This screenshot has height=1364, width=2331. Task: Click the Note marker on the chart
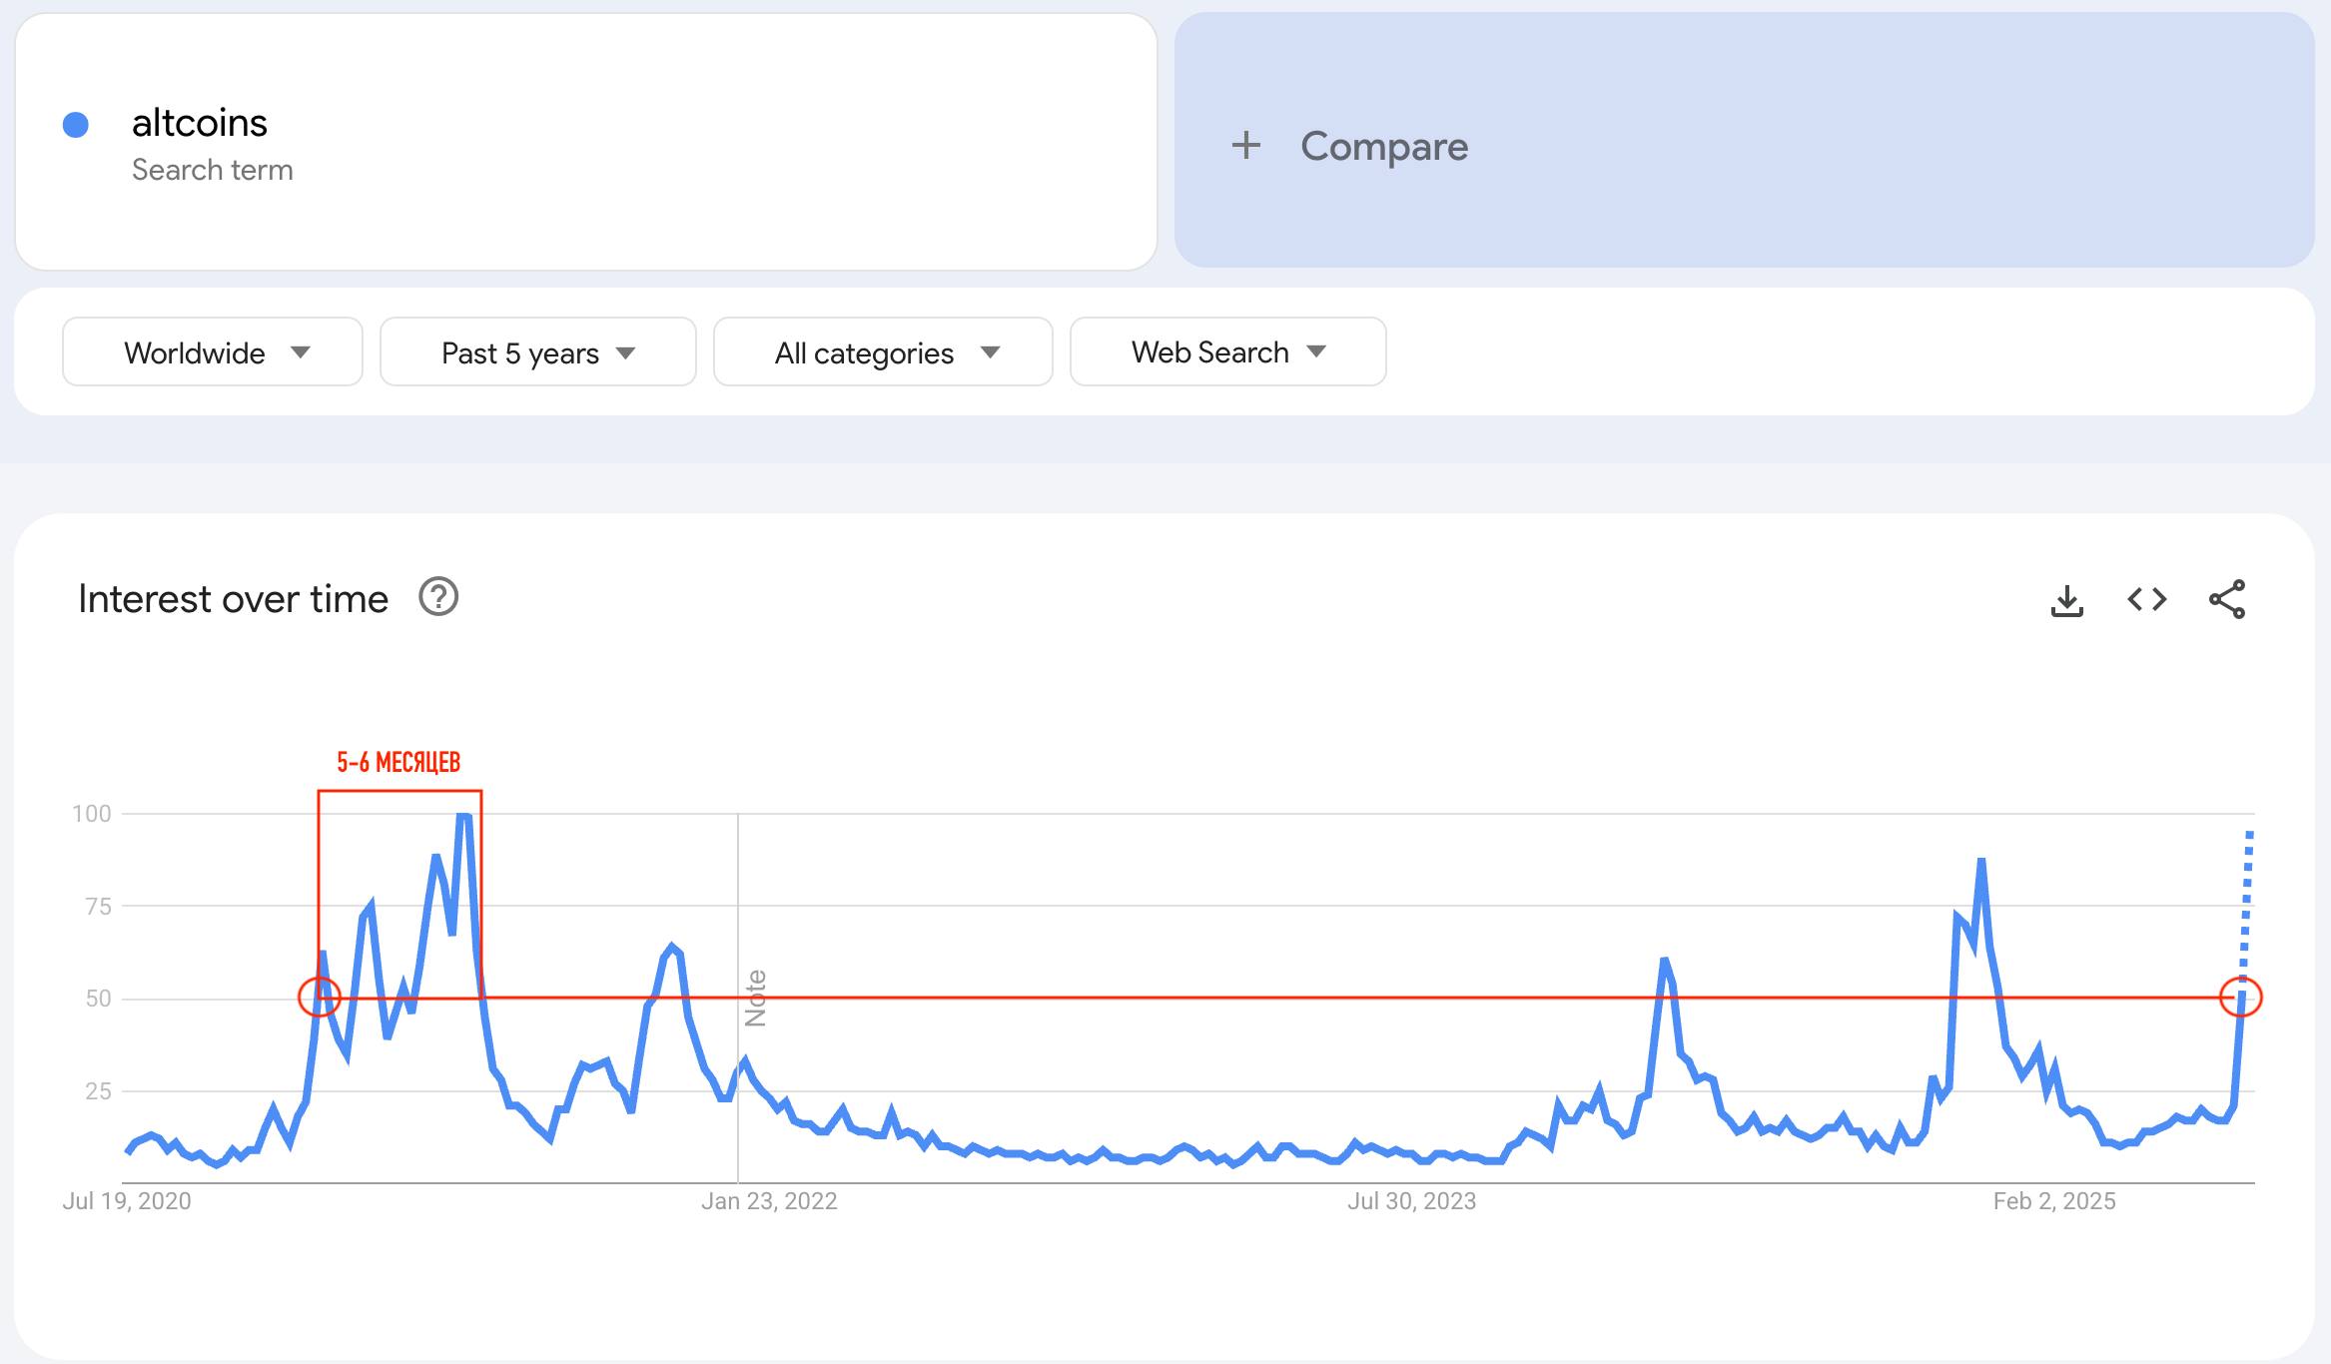point(756,998)
